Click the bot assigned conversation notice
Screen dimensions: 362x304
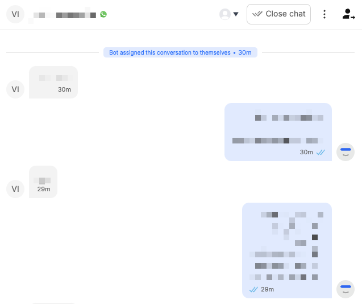(180, 52)
